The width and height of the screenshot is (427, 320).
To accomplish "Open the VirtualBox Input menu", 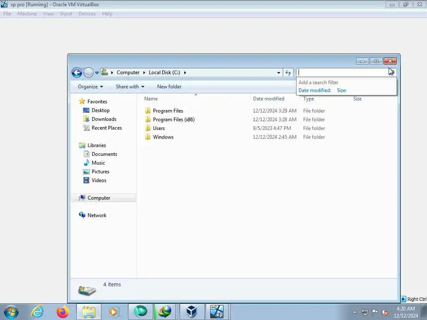I will (66, 14).
